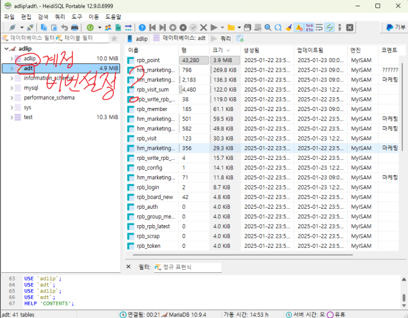Open dropdown arrow beside run query icon
Screen dimensions: 408x318
[x=222, y=28]
